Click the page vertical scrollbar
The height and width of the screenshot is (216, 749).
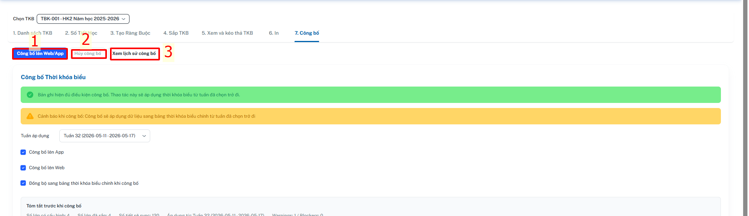tap(745, 108)
